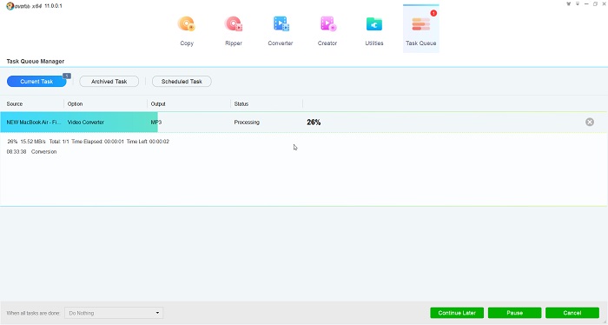Image resolution: width=608 pixels, height=325 pixels.
Task: Cancel the conversion task
Action: [x=572, y=313]
